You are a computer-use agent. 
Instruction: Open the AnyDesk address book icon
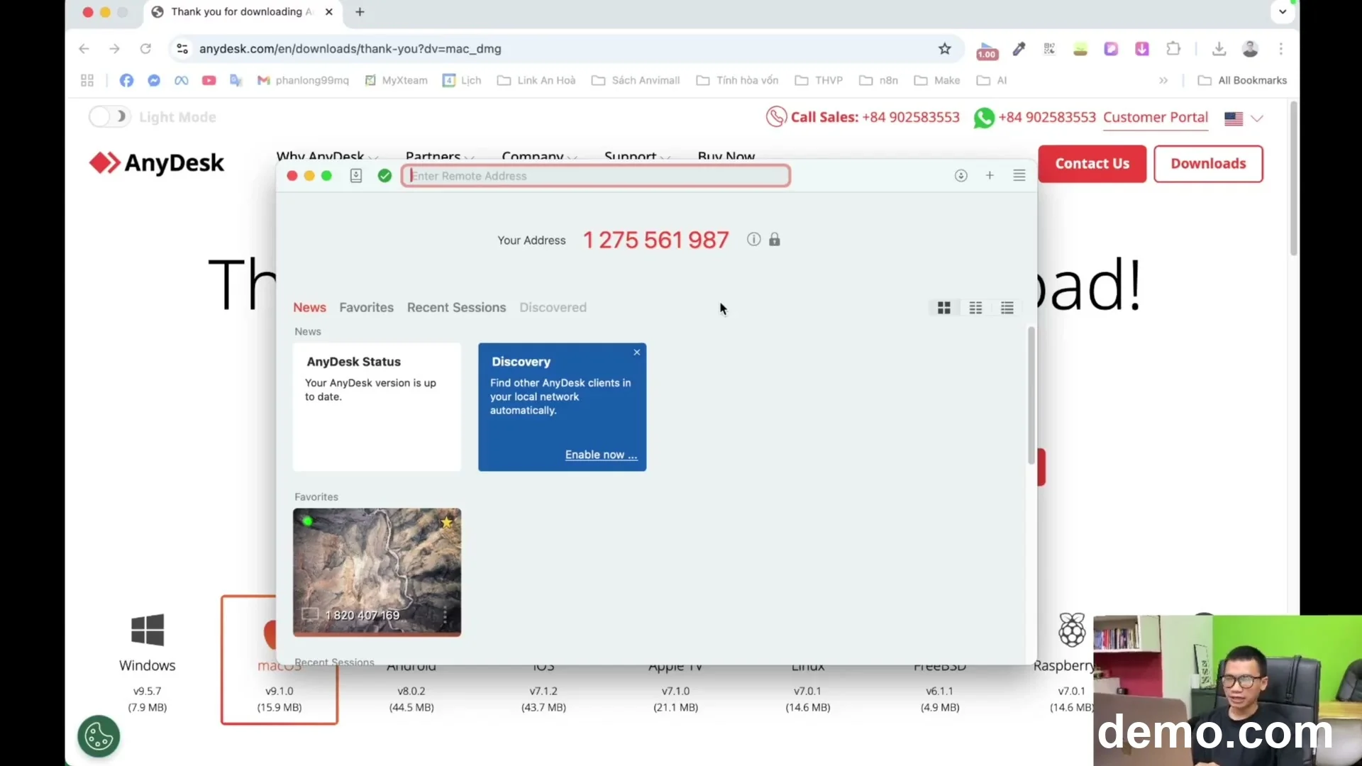click(356, 176)
